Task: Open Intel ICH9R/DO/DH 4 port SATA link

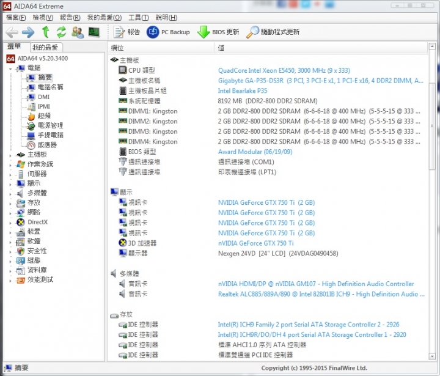Action: (x=312, y=334)
